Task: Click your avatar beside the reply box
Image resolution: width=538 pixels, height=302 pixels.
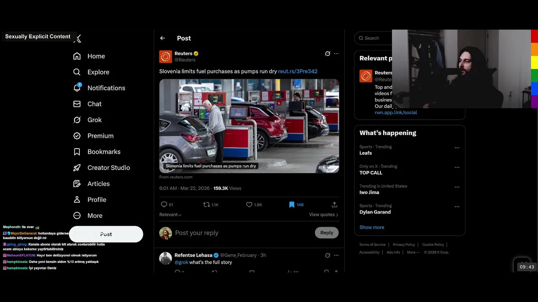Action: point(166,233)
